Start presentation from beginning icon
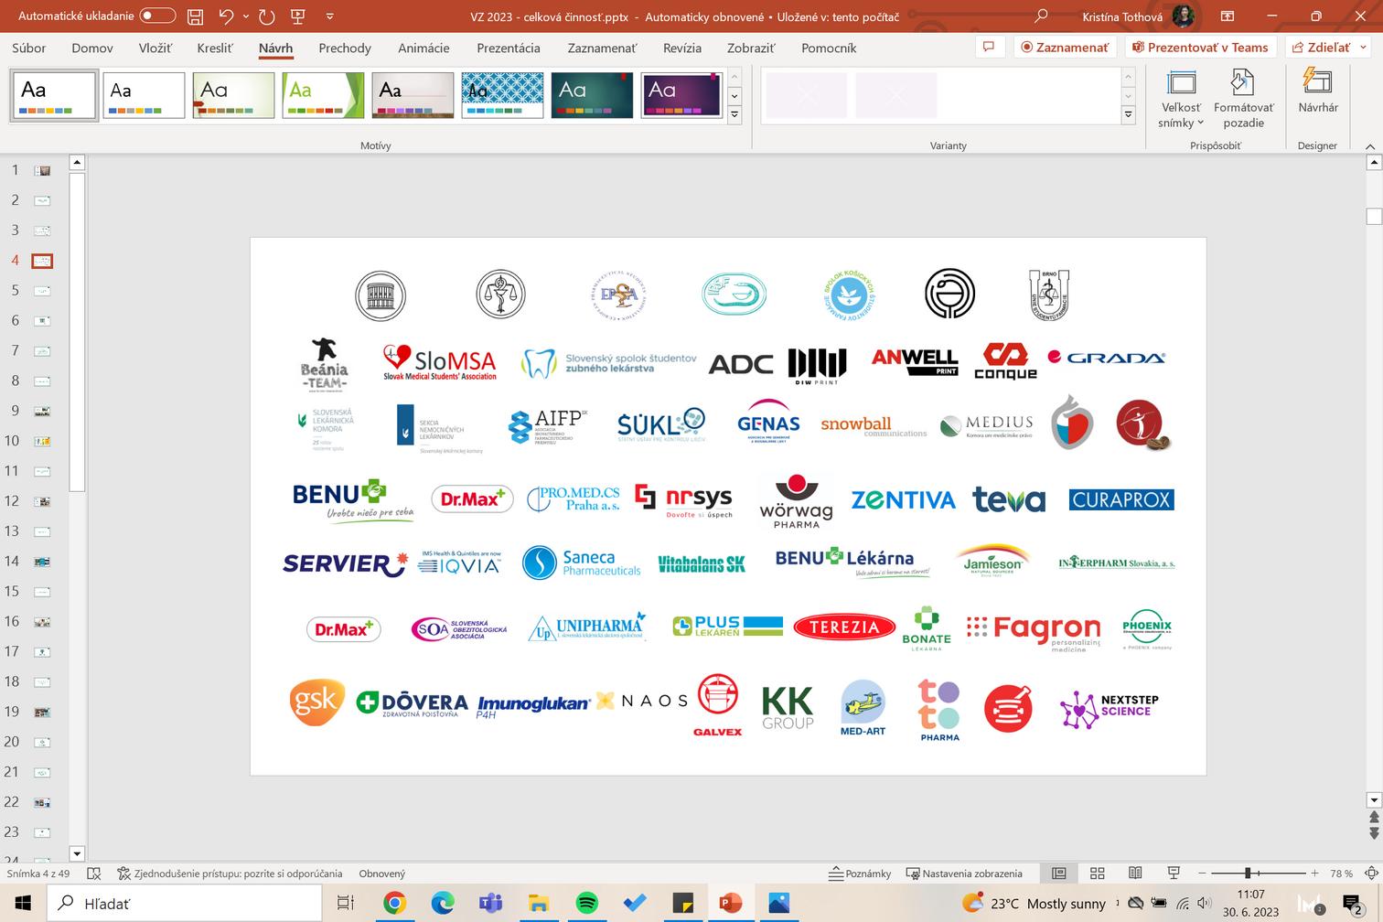 (x=297, y=16)
